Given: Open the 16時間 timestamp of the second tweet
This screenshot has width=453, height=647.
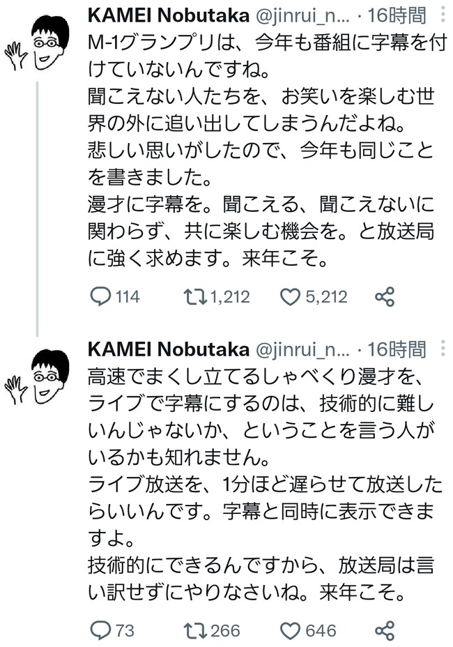Looking at the screenshot, I should point(397,349).
